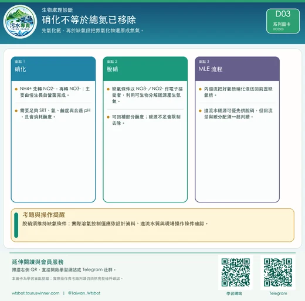Select bullet text 內循環把好氧槽硝化液送回
This screenshot has width=305, height=301.
coord(238,92)
